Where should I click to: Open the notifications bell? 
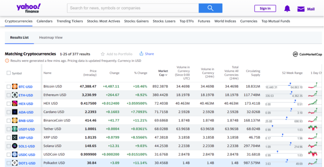click(287, 9)
